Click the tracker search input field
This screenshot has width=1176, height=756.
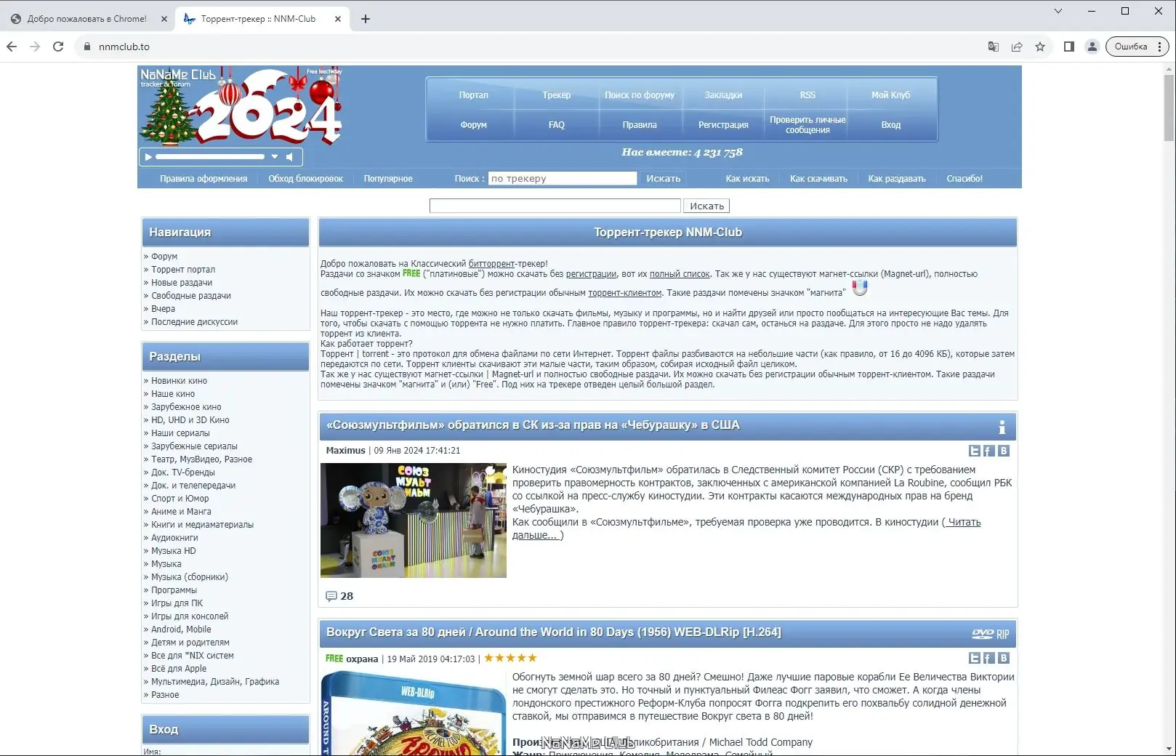pos(563,179)
